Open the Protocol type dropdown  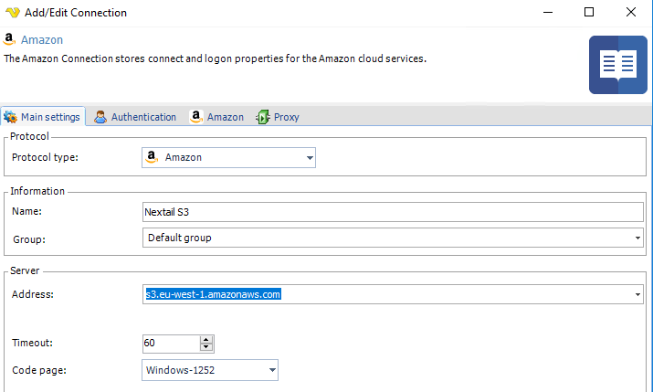click(308, 158)
